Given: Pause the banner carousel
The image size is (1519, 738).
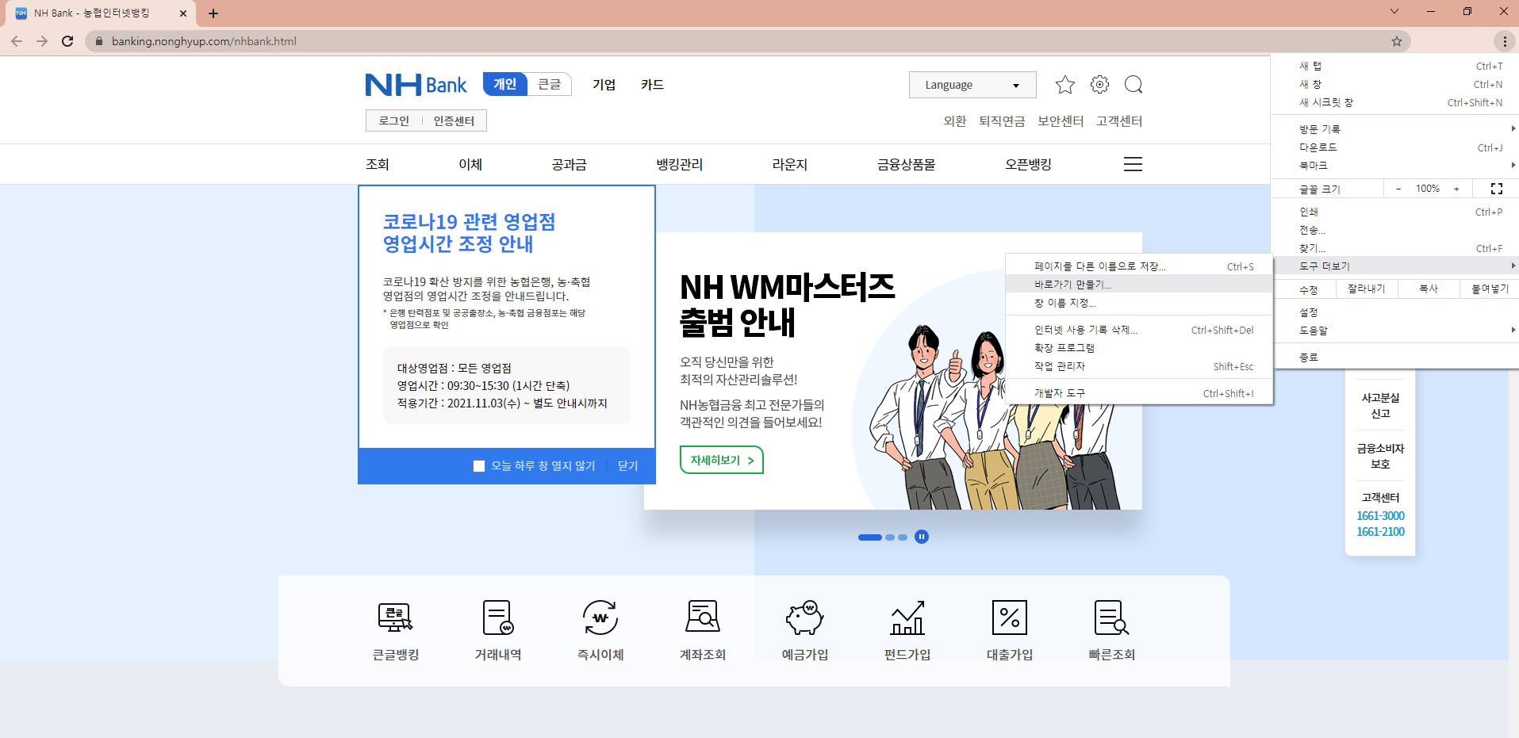Looking at the screenshot, I should [922, 537].
